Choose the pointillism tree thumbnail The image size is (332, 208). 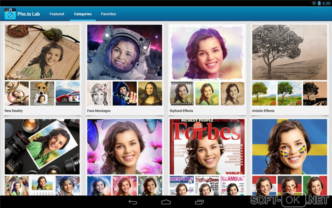pyautogui.click(x=289, y=94)
